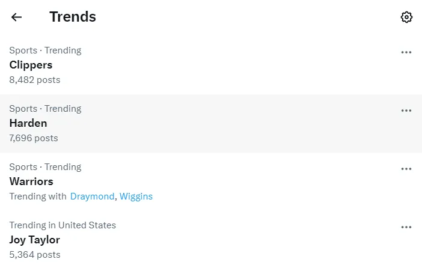Open more options for Warriors trend
Viewport: 422px width, 277px height.
tap(406, 169)
